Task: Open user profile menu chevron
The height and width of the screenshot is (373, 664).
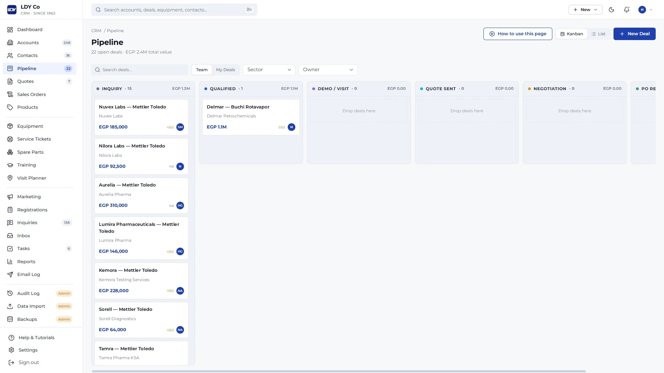Action: tap(651, 10)
